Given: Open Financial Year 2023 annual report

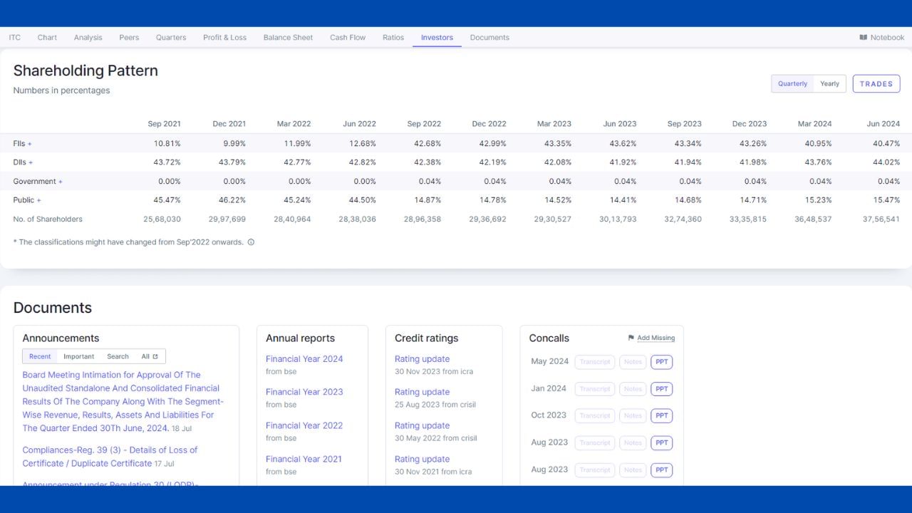Looking at the screenshot, I should (x=304, y=392).
